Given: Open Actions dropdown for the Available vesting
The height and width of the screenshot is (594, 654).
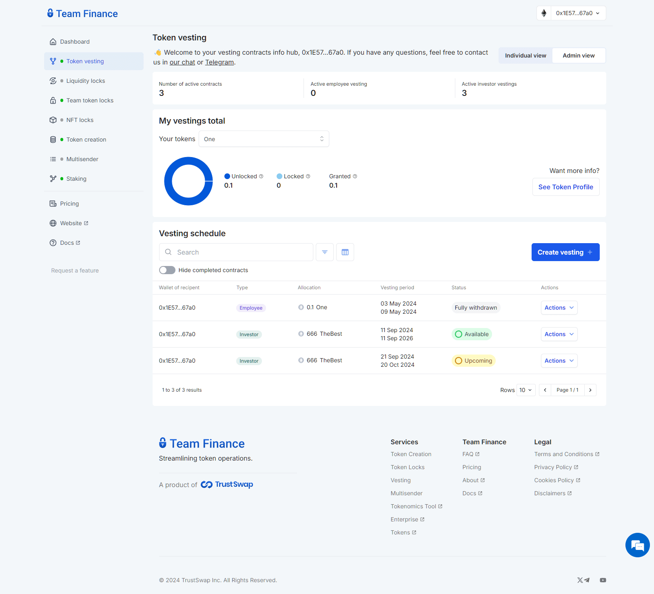Looking at the screenshot, I should pyautogui.click(x=559, y=334).
